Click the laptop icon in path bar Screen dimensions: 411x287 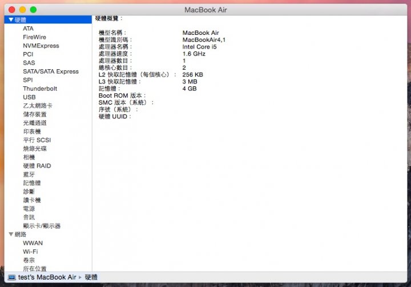pos(11,277)
